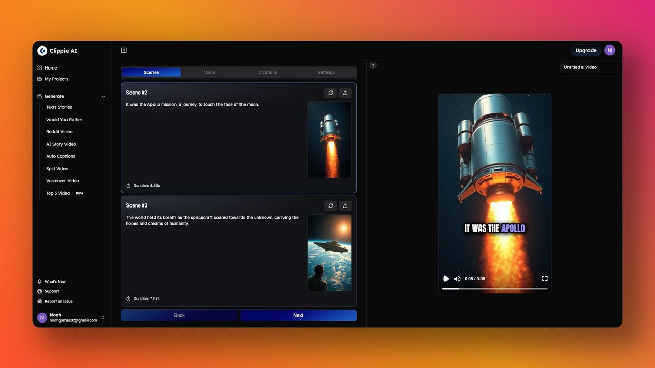Image resolution: width=655 pixels, height=368 pixels.
Task: Collapse the sidebar with the panel icon
Action: point(124,50)
